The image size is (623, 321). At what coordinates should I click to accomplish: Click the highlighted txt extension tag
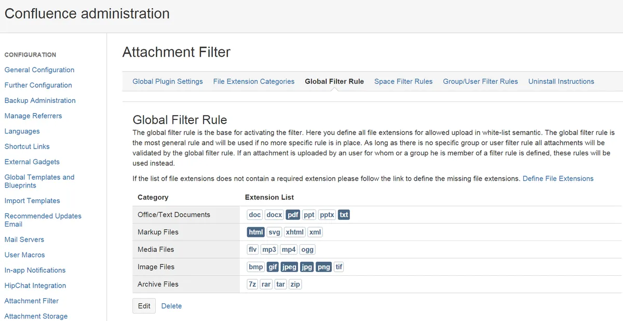(x=344, y=215)
